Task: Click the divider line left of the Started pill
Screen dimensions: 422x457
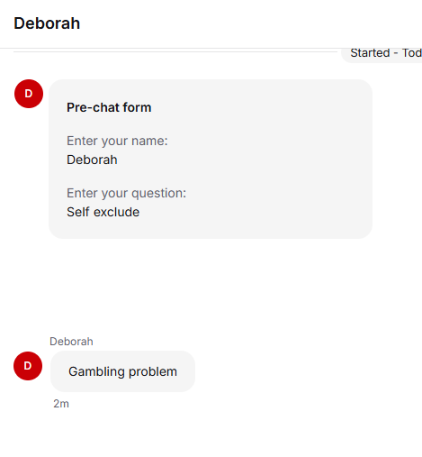Action: [175, 52]
